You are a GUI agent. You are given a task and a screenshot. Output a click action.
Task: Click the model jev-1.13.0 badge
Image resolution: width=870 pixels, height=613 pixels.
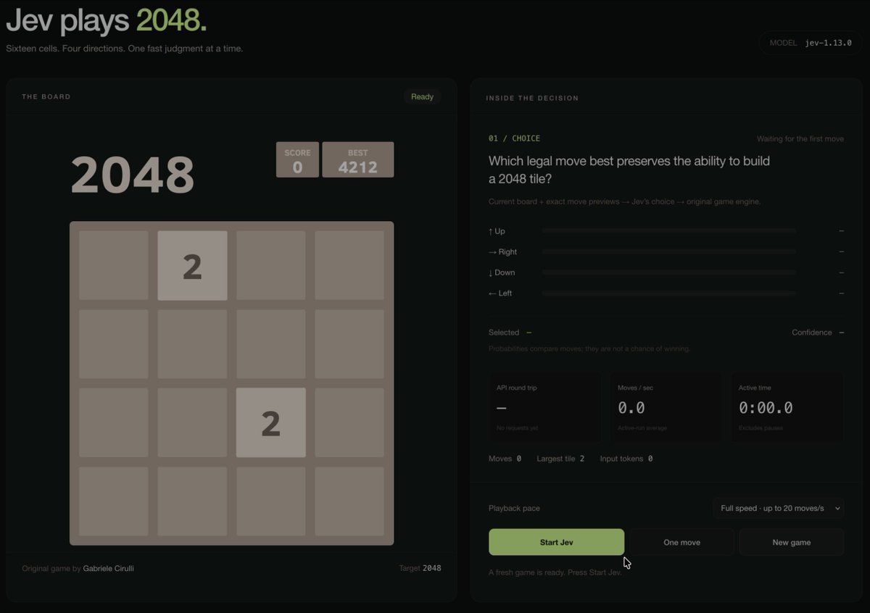811,43
